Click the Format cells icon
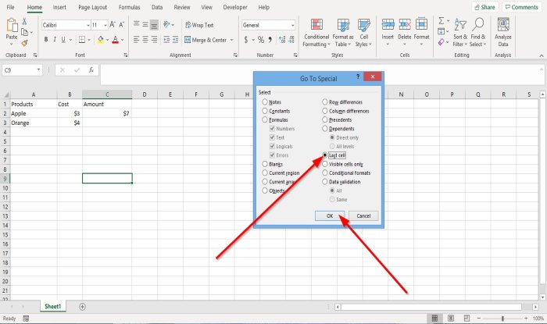Screen dimensions: 547x324 pos(421,24)
